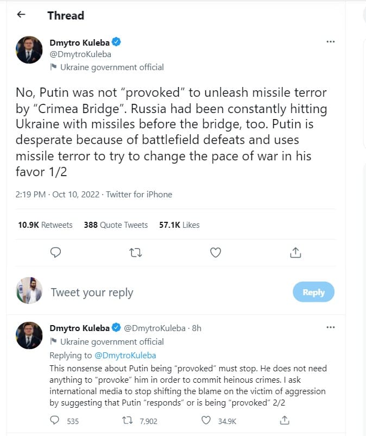Image resolution: width=366 pixels, height=436 pixels.
Task: Click the Tweet your reply input field
Action: pyautogui.click(x=92, y=292)
